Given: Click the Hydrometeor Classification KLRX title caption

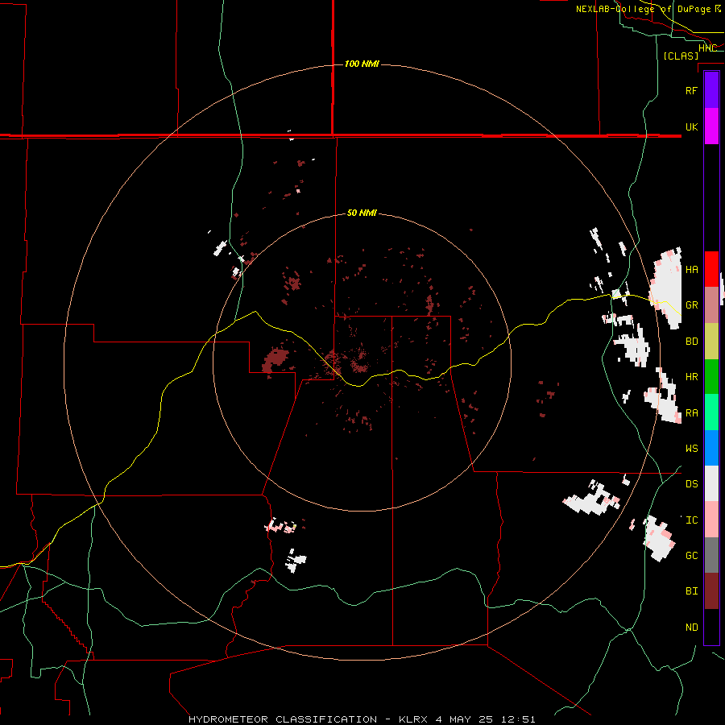Looking at the screenshot, I should (x=362, y=719).
